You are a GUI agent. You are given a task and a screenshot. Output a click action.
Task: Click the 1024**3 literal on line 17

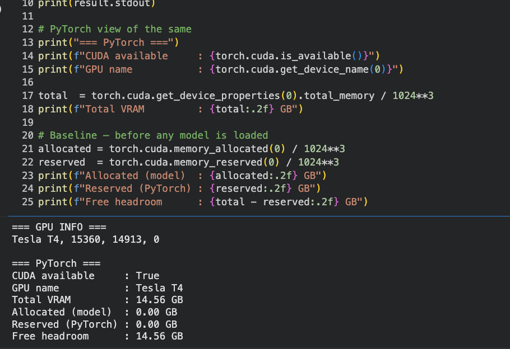[x=412, y=96]
